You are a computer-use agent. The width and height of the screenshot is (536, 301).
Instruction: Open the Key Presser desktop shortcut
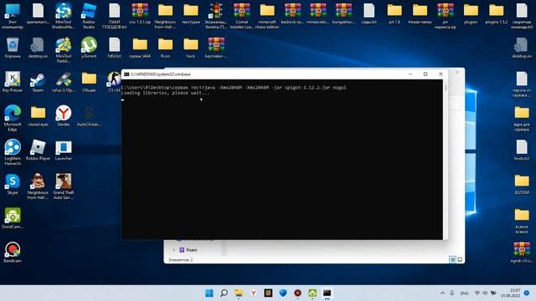[13, 82]
